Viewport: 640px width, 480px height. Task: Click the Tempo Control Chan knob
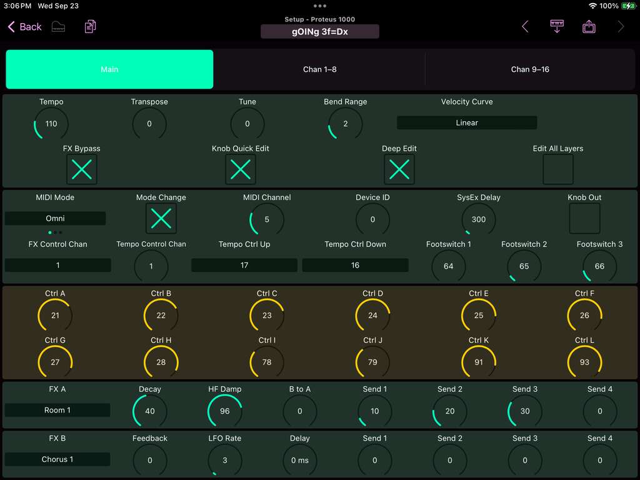pos(151,266)
